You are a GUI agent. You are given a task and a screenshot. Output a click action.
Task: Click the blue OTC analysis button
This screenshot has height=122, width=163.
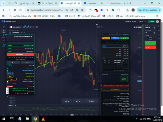115,38
